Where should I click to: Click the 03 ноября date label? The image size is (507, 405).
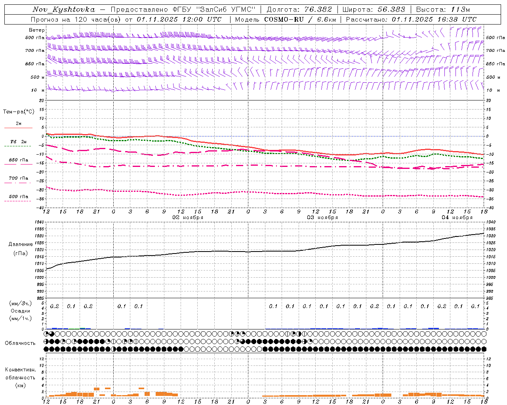pos(322,218)
